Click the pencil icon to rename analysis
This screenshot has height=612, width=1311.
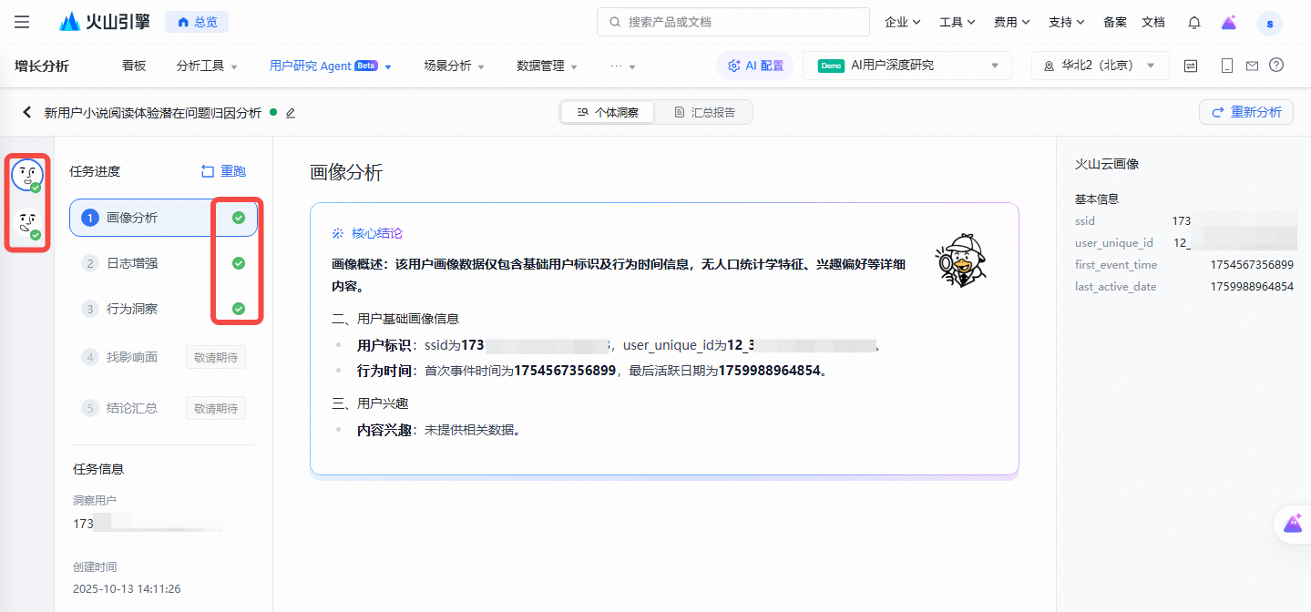click(291, 113)
